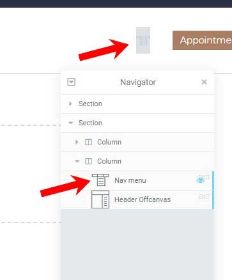Select the expanded Section row label
Viewport: 232px width, 280px height.
tap(90, 123)
